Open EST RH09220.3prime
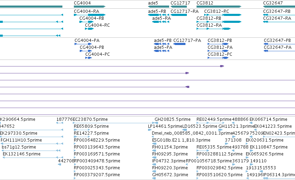The height and width of the screenshot is (180, 295). coord(170,168)
